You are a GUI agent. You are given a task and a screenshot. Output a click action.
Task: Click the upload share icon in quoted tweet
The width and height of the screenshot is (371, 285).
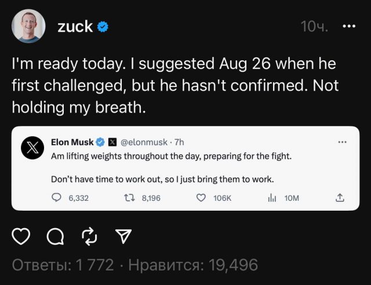click(340, 198)
